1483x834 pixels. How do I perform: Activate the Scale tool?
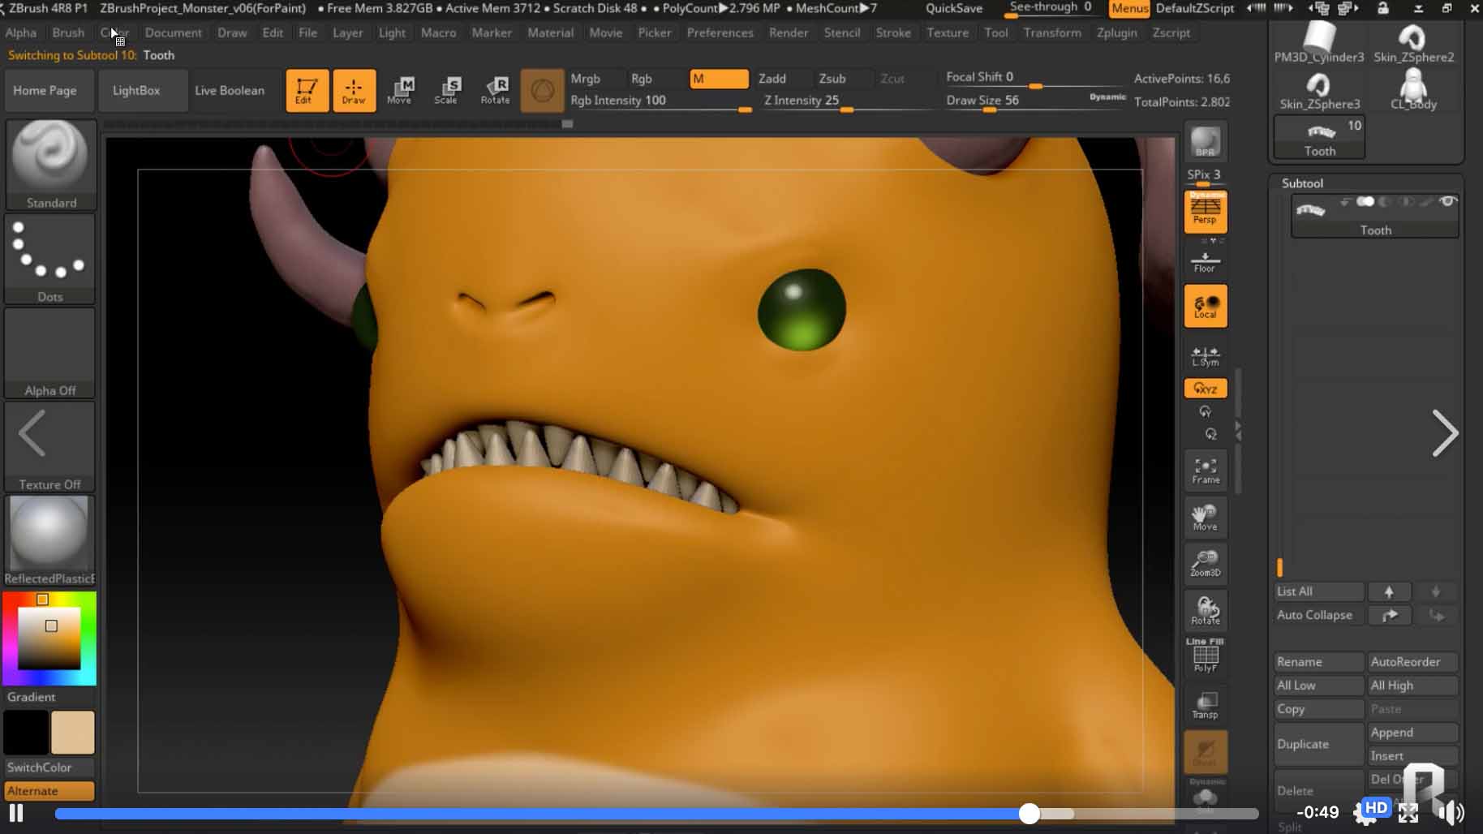tap(446, 90)
